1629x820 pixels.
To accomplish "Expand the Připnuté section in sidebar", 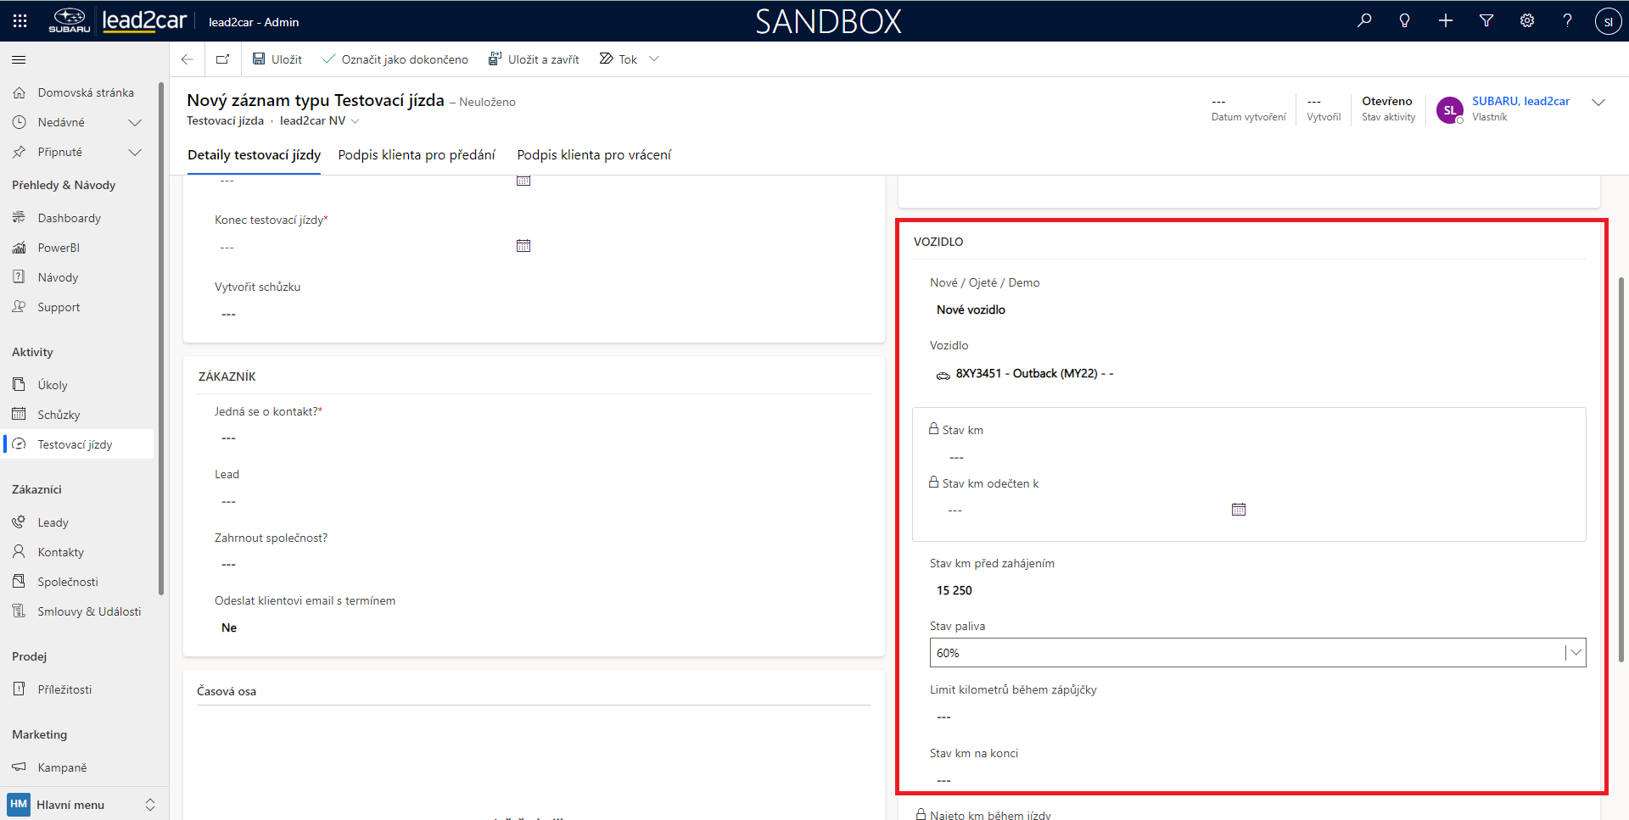I will (x=134, y=153).
